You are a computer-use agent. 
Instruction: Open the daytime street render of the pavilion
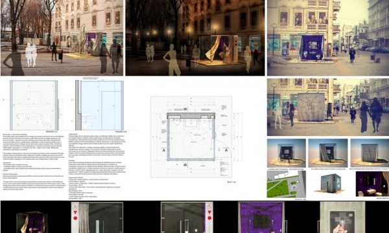pyautogui.click(x=62, y=38)
